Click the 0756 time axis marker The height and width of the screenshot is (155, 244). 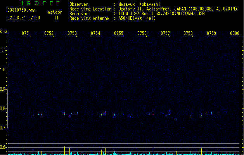pos(142,33)
